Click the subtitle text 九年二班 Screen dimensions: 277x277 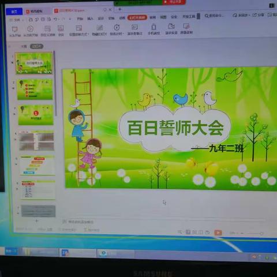(226, 148)
